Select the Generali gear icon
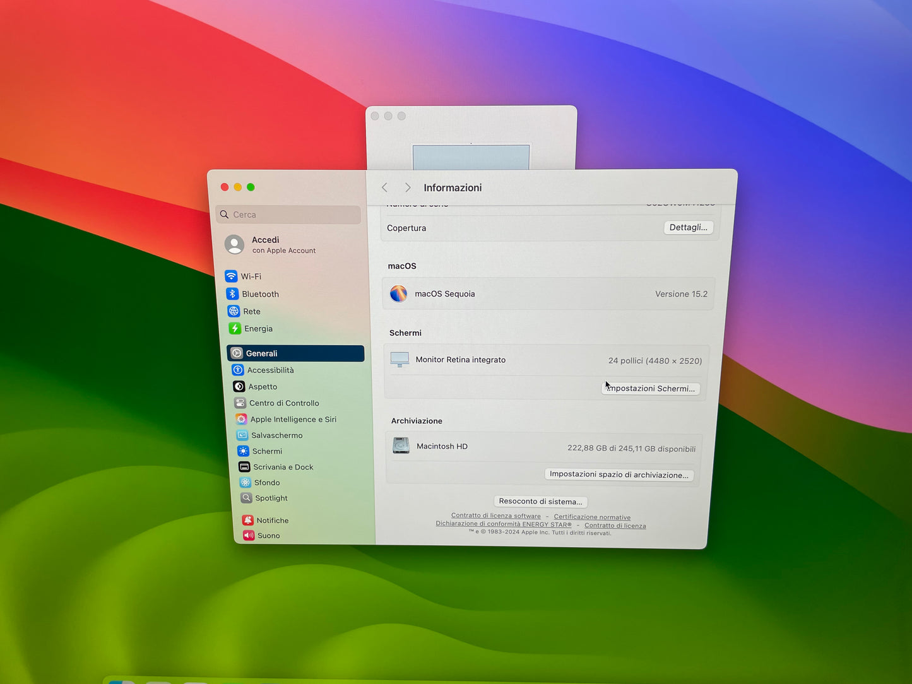 click(237, 353)
